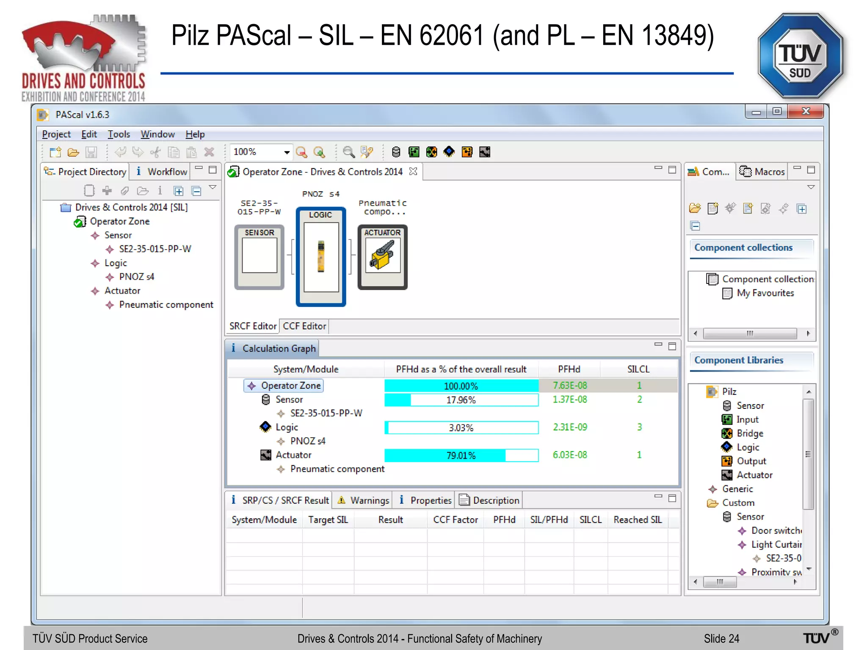Click the Cut scissors toolbar icon
Image resolution: width=867 pixels, height=650 pixels.
click(x=155, y=152)
